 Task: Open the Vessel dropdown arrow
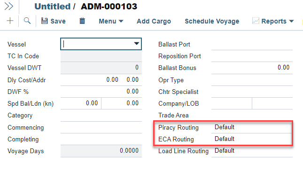pyautogui.click(x=137, y=44)
